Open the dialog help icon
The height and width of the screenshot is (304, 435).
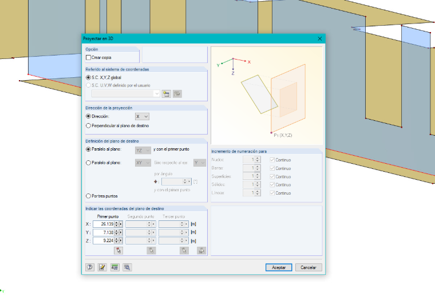90,267
